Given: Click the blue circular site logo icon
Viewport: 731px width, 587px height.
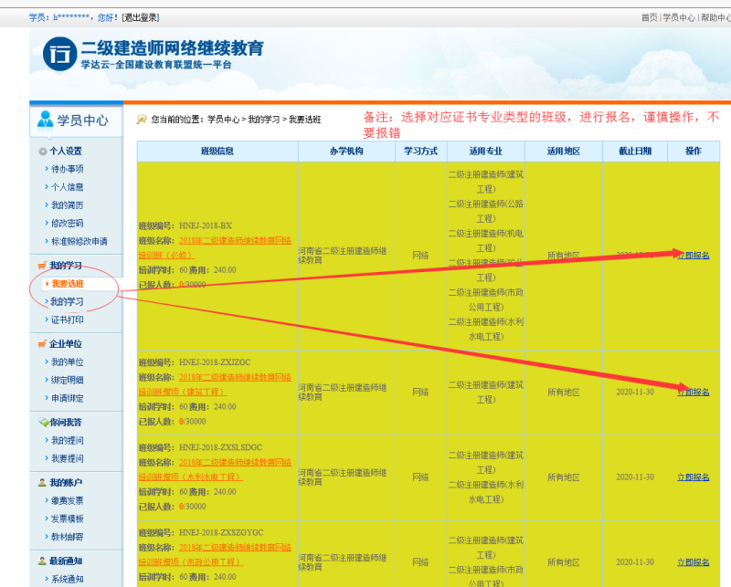Looking at the screenshot, I should (59, 55).
